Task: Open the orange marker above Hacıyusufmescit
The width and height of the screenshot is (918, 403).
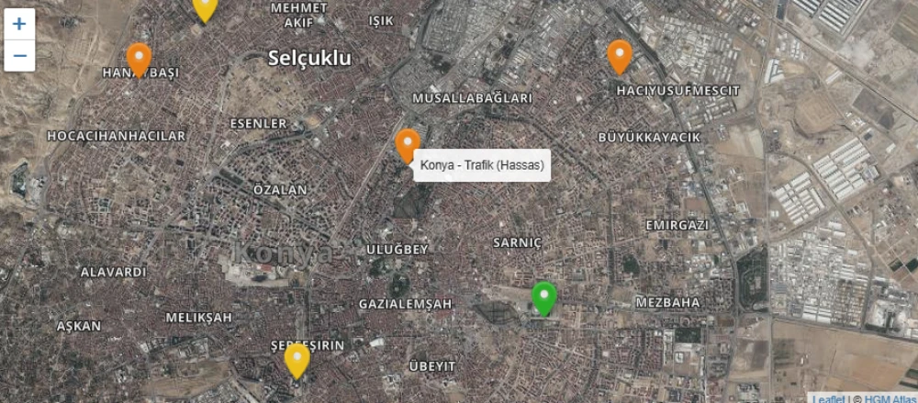Action: pos(620,57)
